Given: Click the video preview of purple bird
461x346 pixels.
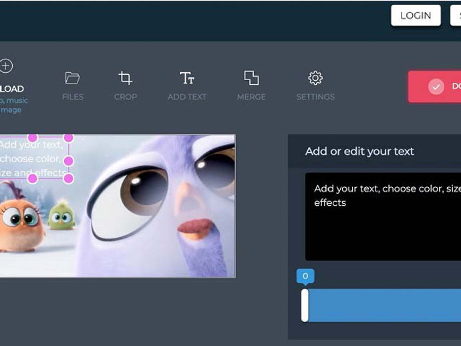Looking at the screenshot, I should (118, 206).
